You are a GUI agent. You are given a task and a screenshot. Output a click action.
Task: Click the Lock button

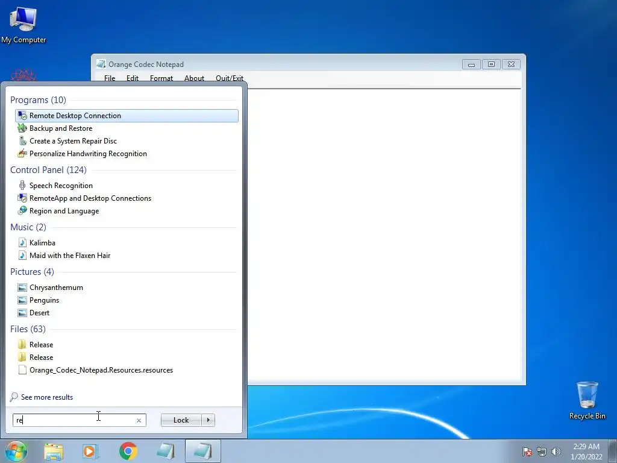181,420
